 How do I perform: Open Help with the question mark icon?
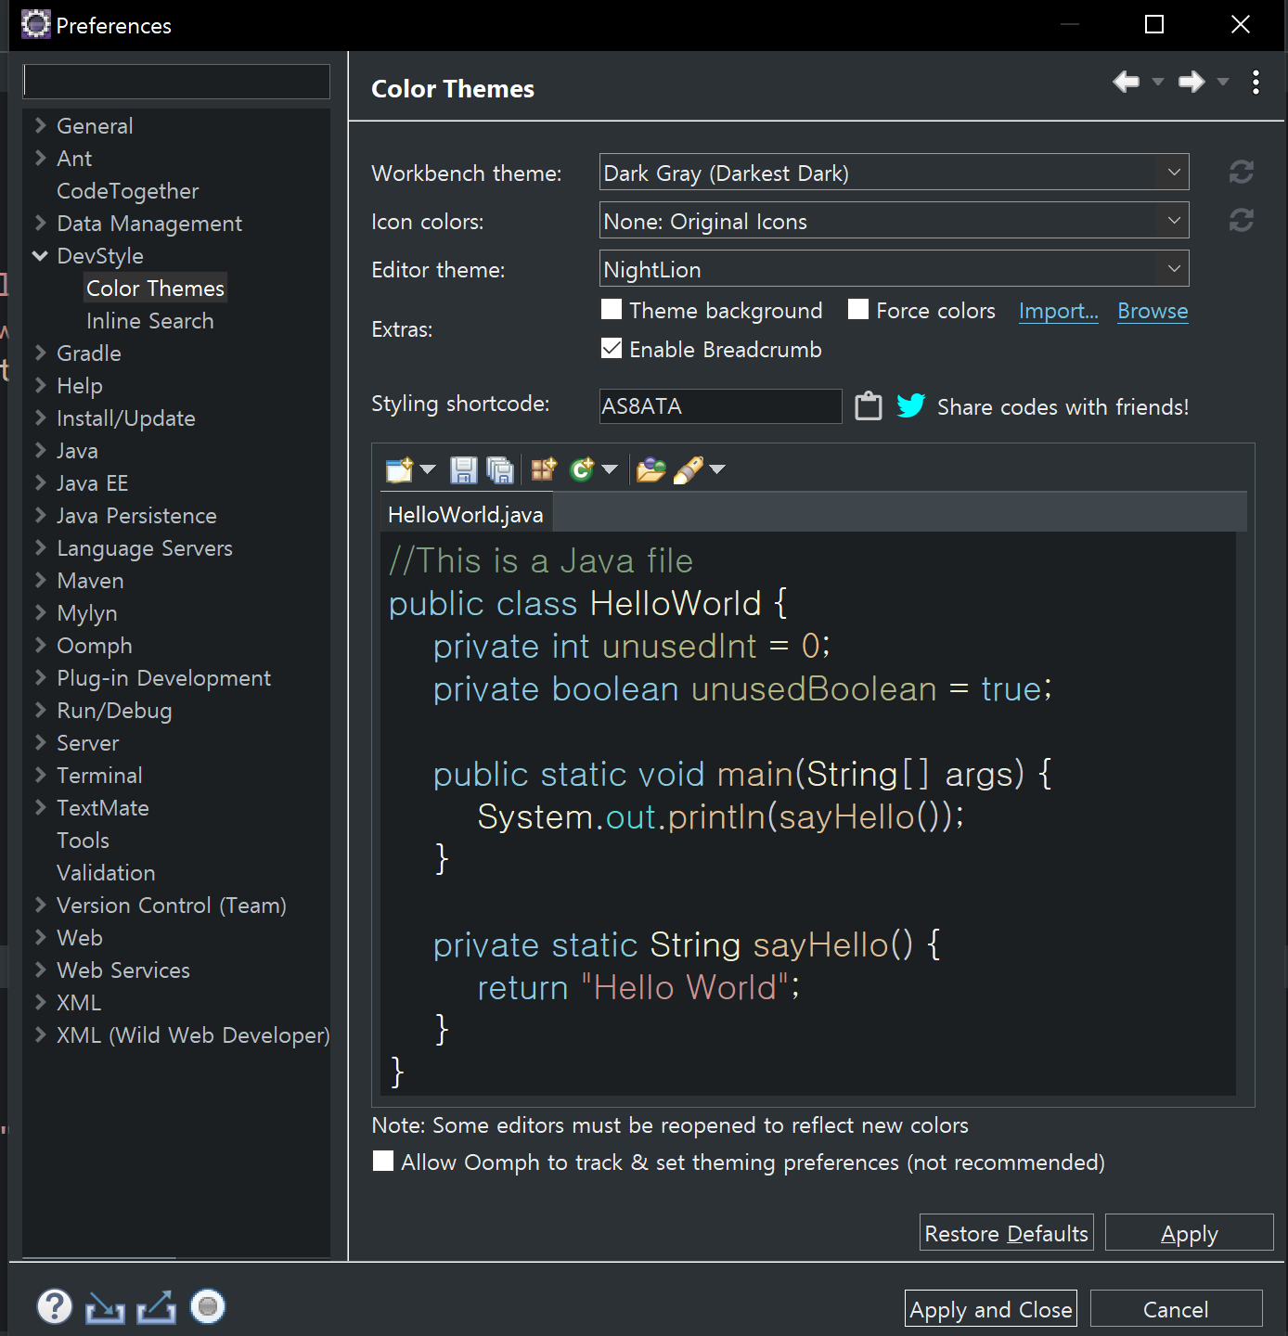click(55, 1306)
